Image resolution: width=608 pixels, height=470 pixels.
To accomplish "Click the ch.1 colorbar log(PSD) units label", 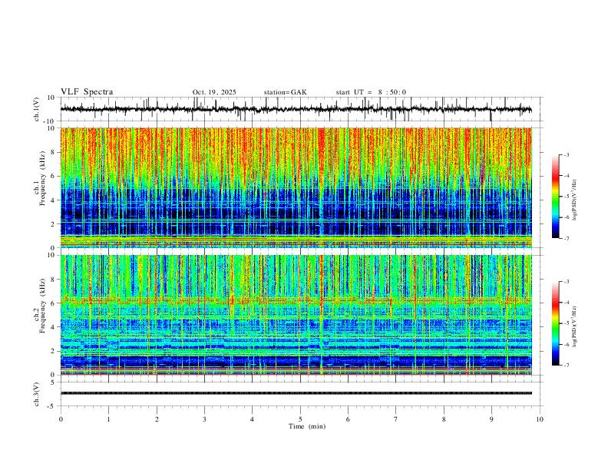I will click(x=574, y=200).
